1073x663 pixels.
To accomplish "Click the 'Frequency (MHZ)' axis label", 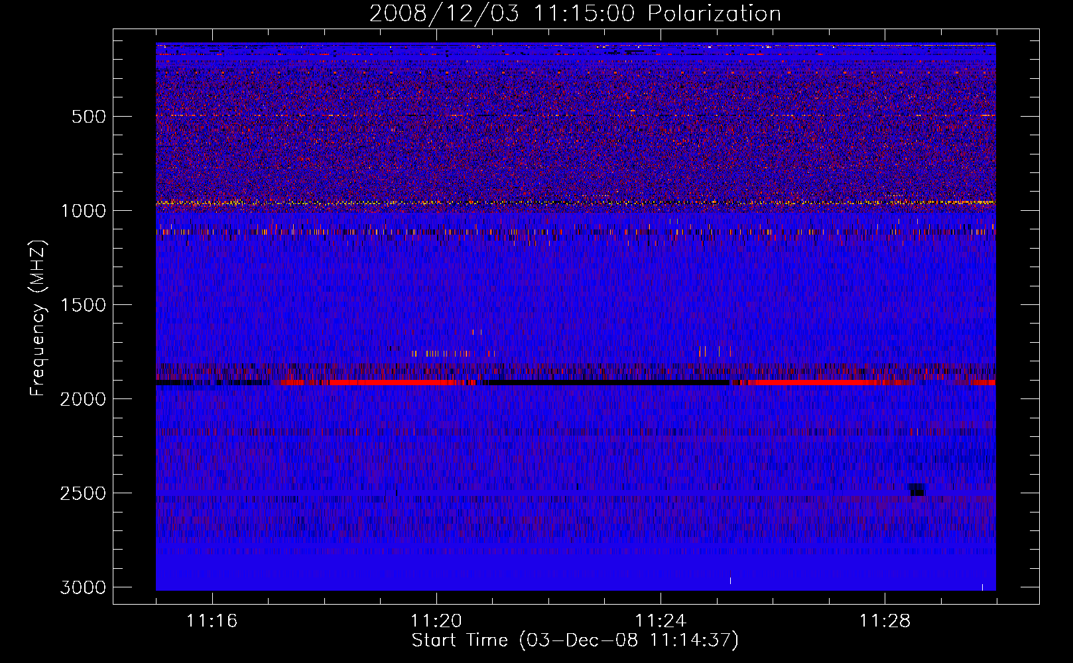I will pyautogui.click(x=38, y=319).
